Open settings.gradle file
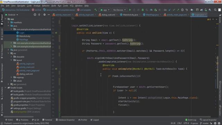222x125 pixels. [26, 108]
